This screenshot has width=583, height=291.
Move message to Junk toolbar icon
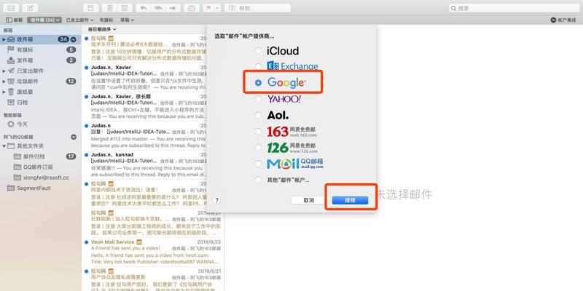coord(125,8)
